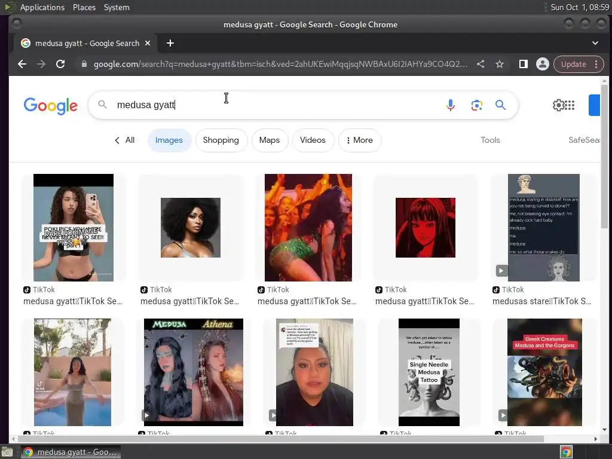Select the Images filter chip
The height and width of the screenshot is (459, 612).
(169, 140)
